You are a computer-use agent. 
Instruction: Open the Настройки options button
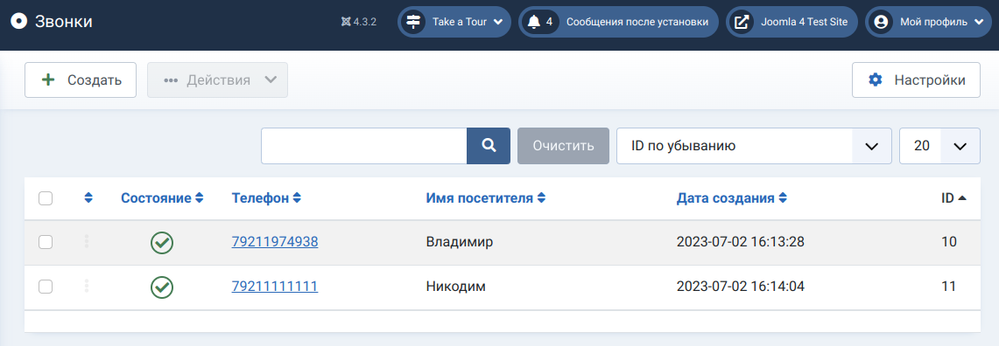pyautogui.click(x=916, y=80)
